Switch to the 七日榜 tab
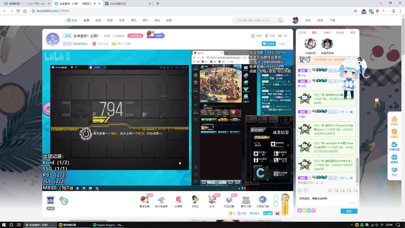 302,33
